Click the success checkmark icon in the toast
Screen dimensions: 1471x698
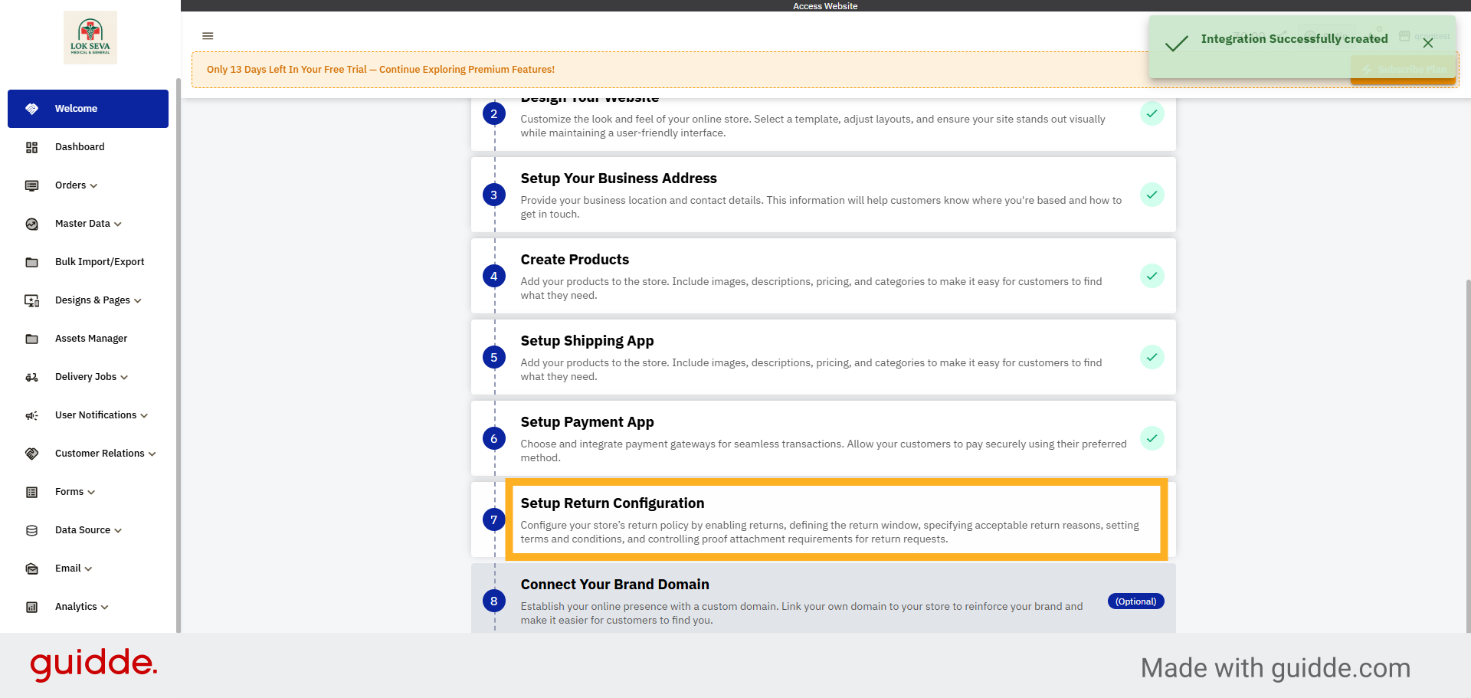[1176, 43]
